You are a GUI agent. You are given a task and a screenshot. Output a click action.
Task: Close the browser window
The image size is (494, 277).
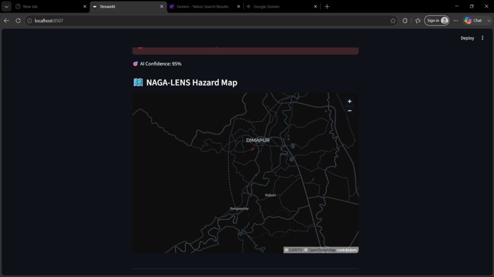coord(487,6)
